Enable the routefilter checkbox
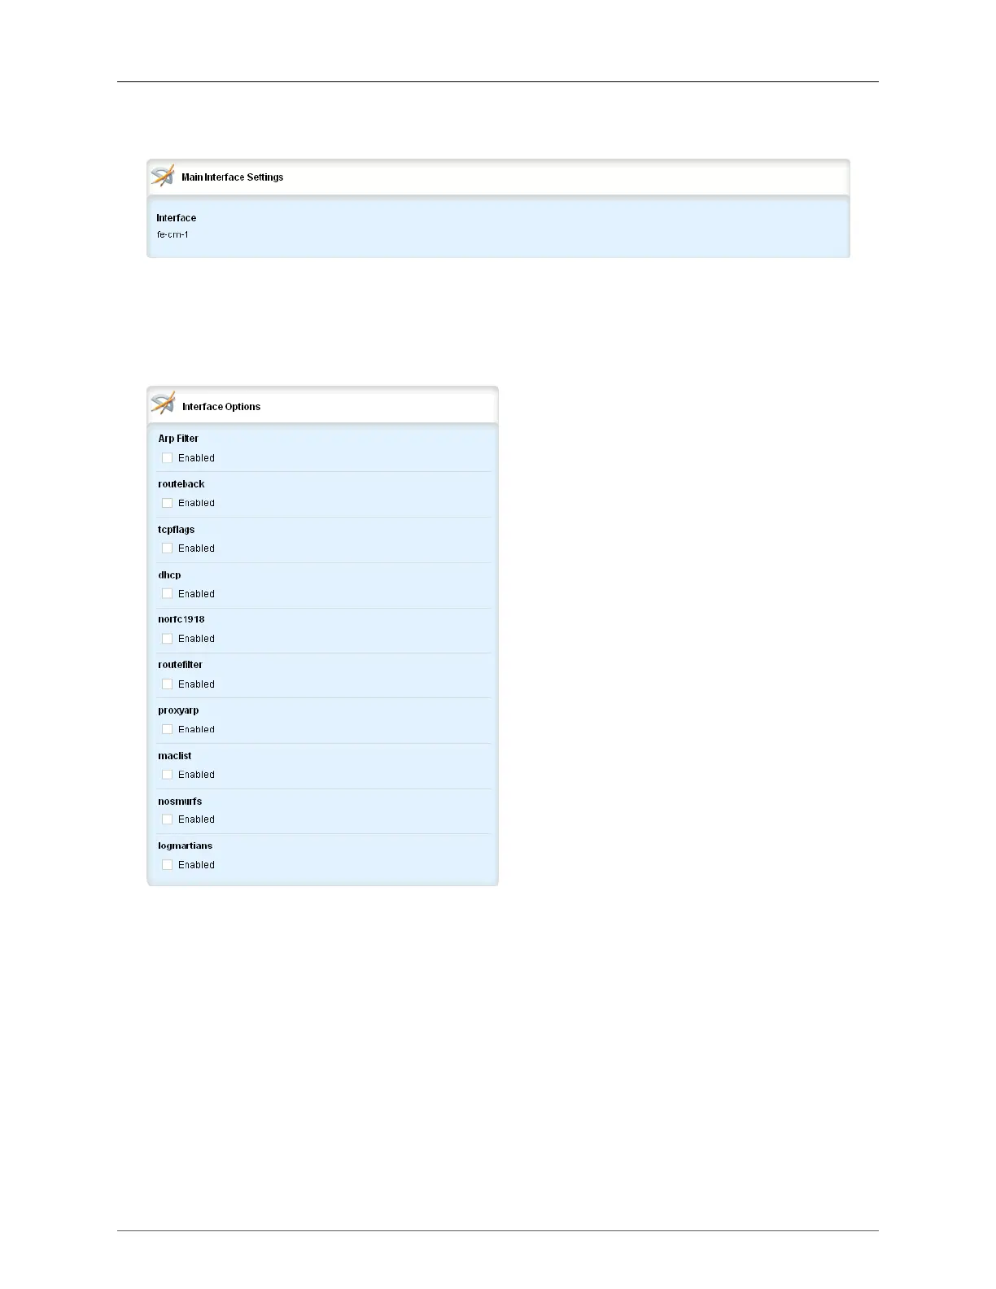The width and height of the screenshot is (996, 1289). tap(167, 684)
